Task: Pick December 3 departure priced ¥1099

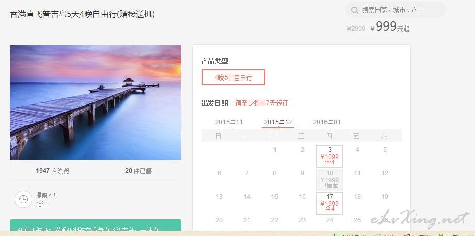Action: coord(330,156)
